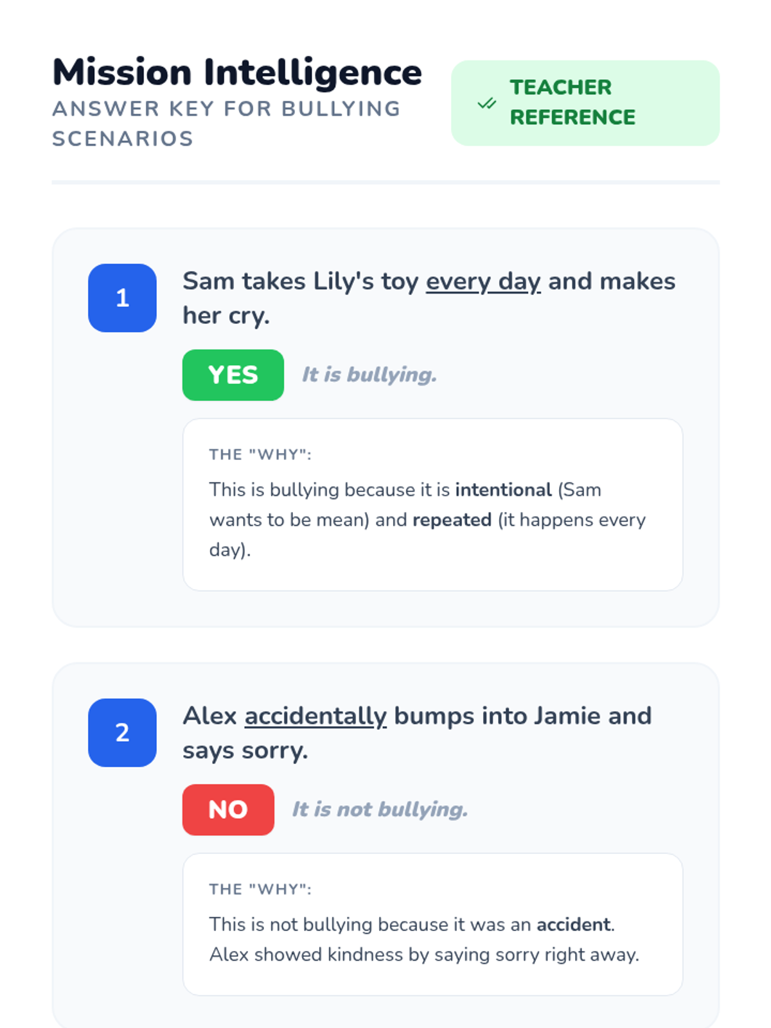Click the underlined "accidentally" word
The width and height of the screenshot is (771, 1028).
click(x=315, y=716)
